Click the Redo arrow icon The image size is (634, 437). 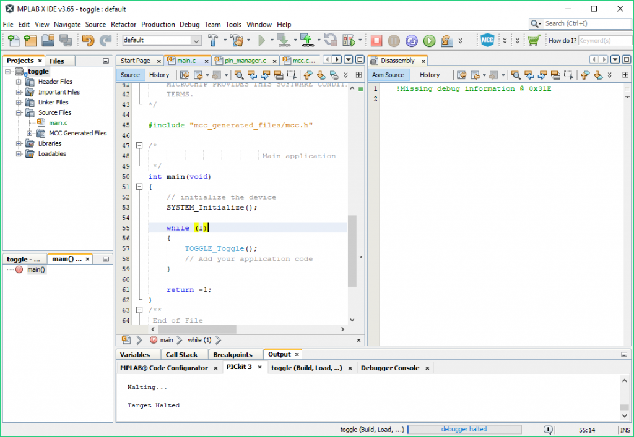[105, 40]
